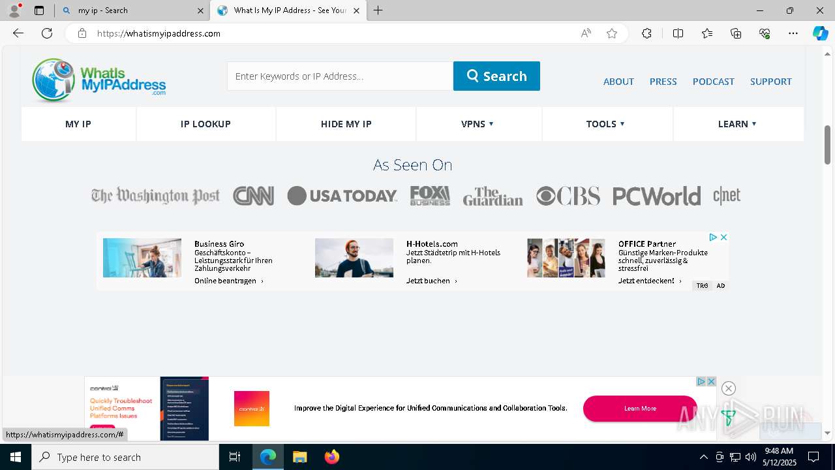Click the PCWorld logo
The height and width of the screenshot is (470, 835).
pyautogui.click(x=656, y=196)
